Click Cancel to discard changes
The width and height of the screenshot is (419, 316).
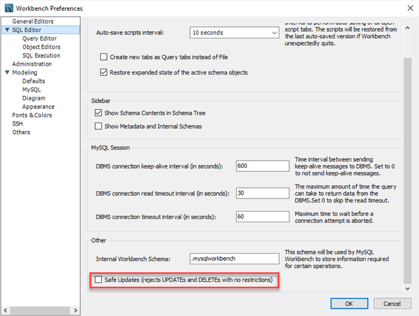click(392, 303)
